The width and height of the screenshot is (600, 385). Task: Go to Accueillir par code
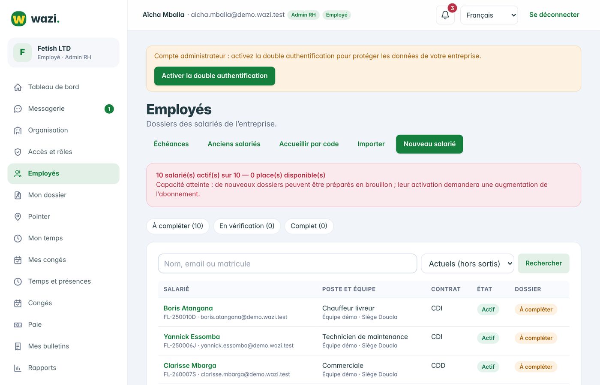click(x=309, y=144)
